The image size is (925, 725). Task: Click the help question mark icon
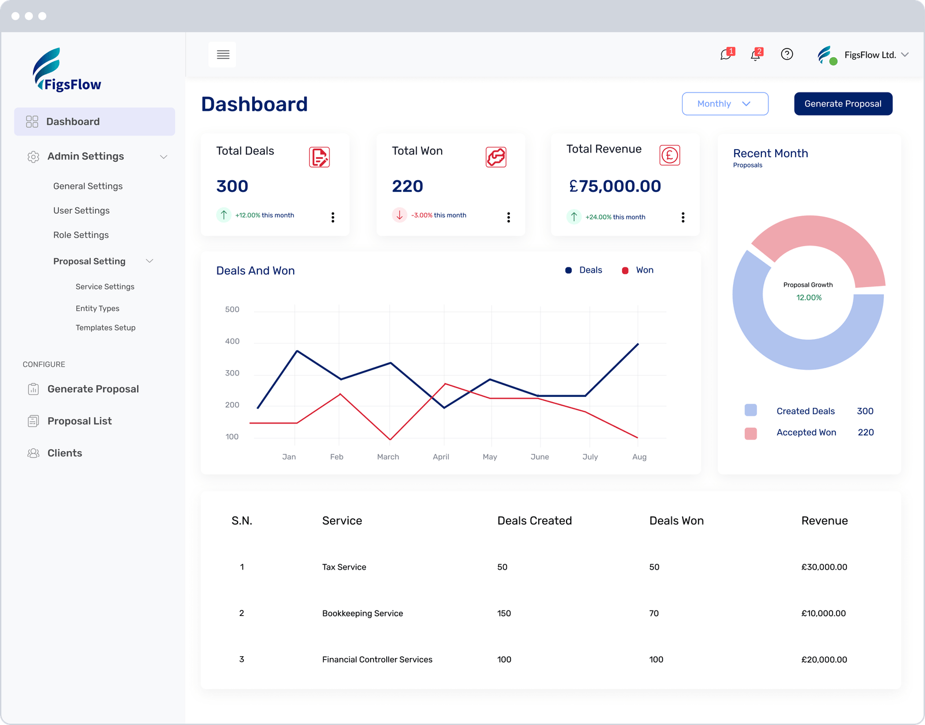[787, 54]
